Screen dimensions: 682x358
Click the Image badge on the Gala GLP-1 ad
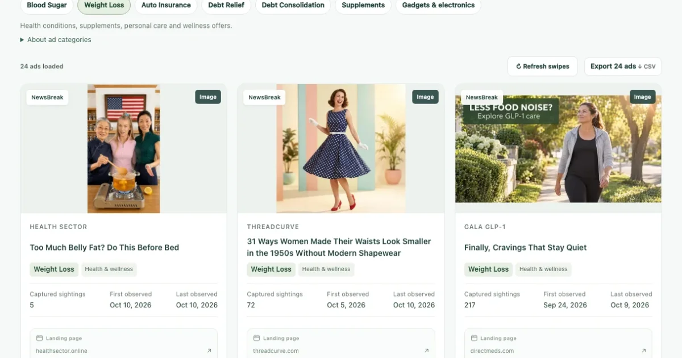[x=642, y=97]
